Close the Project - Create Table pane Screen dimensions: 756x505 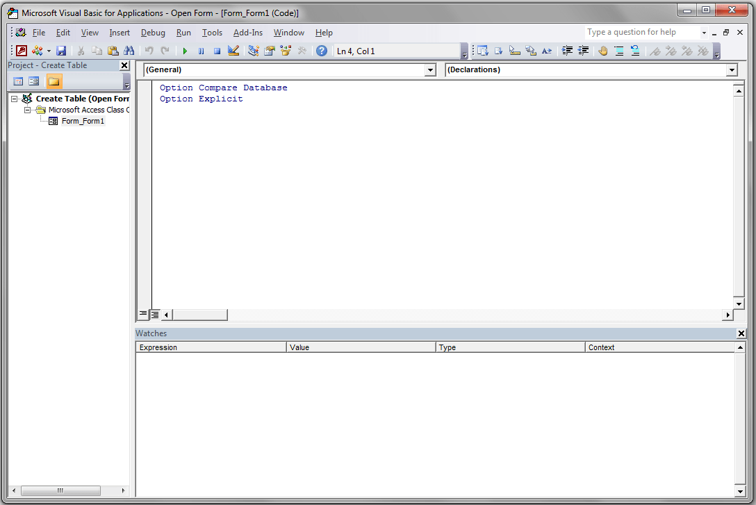tap(124, 65)
